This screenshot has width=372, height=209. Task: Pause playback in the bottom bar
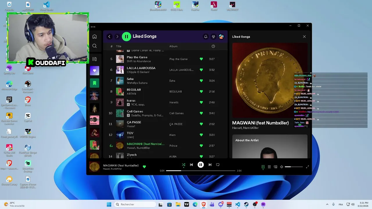pyautogui.click(x=201, y=165)
